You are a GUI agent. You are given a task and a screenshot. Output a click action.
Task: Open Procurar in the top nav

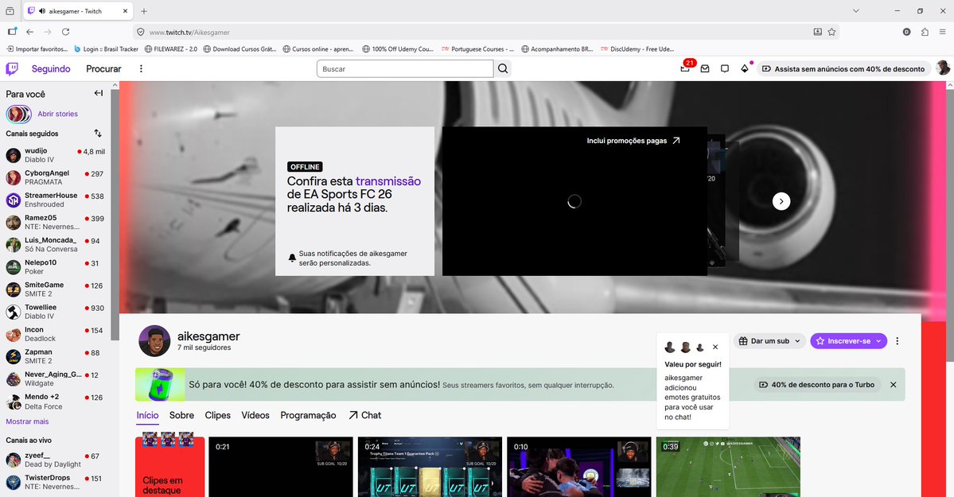(x=103, y=68)
